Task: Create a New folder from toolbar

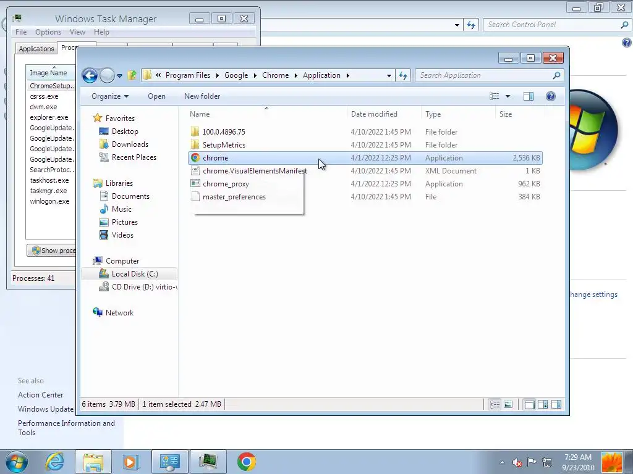Action: click(202, 96)
